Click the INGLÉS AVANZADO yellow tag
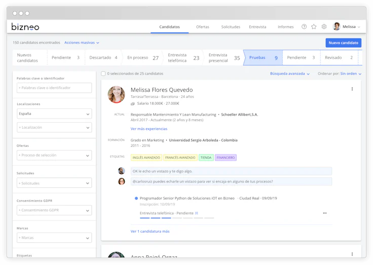Screen dimensions: 373x265 (x=146, y=158)
